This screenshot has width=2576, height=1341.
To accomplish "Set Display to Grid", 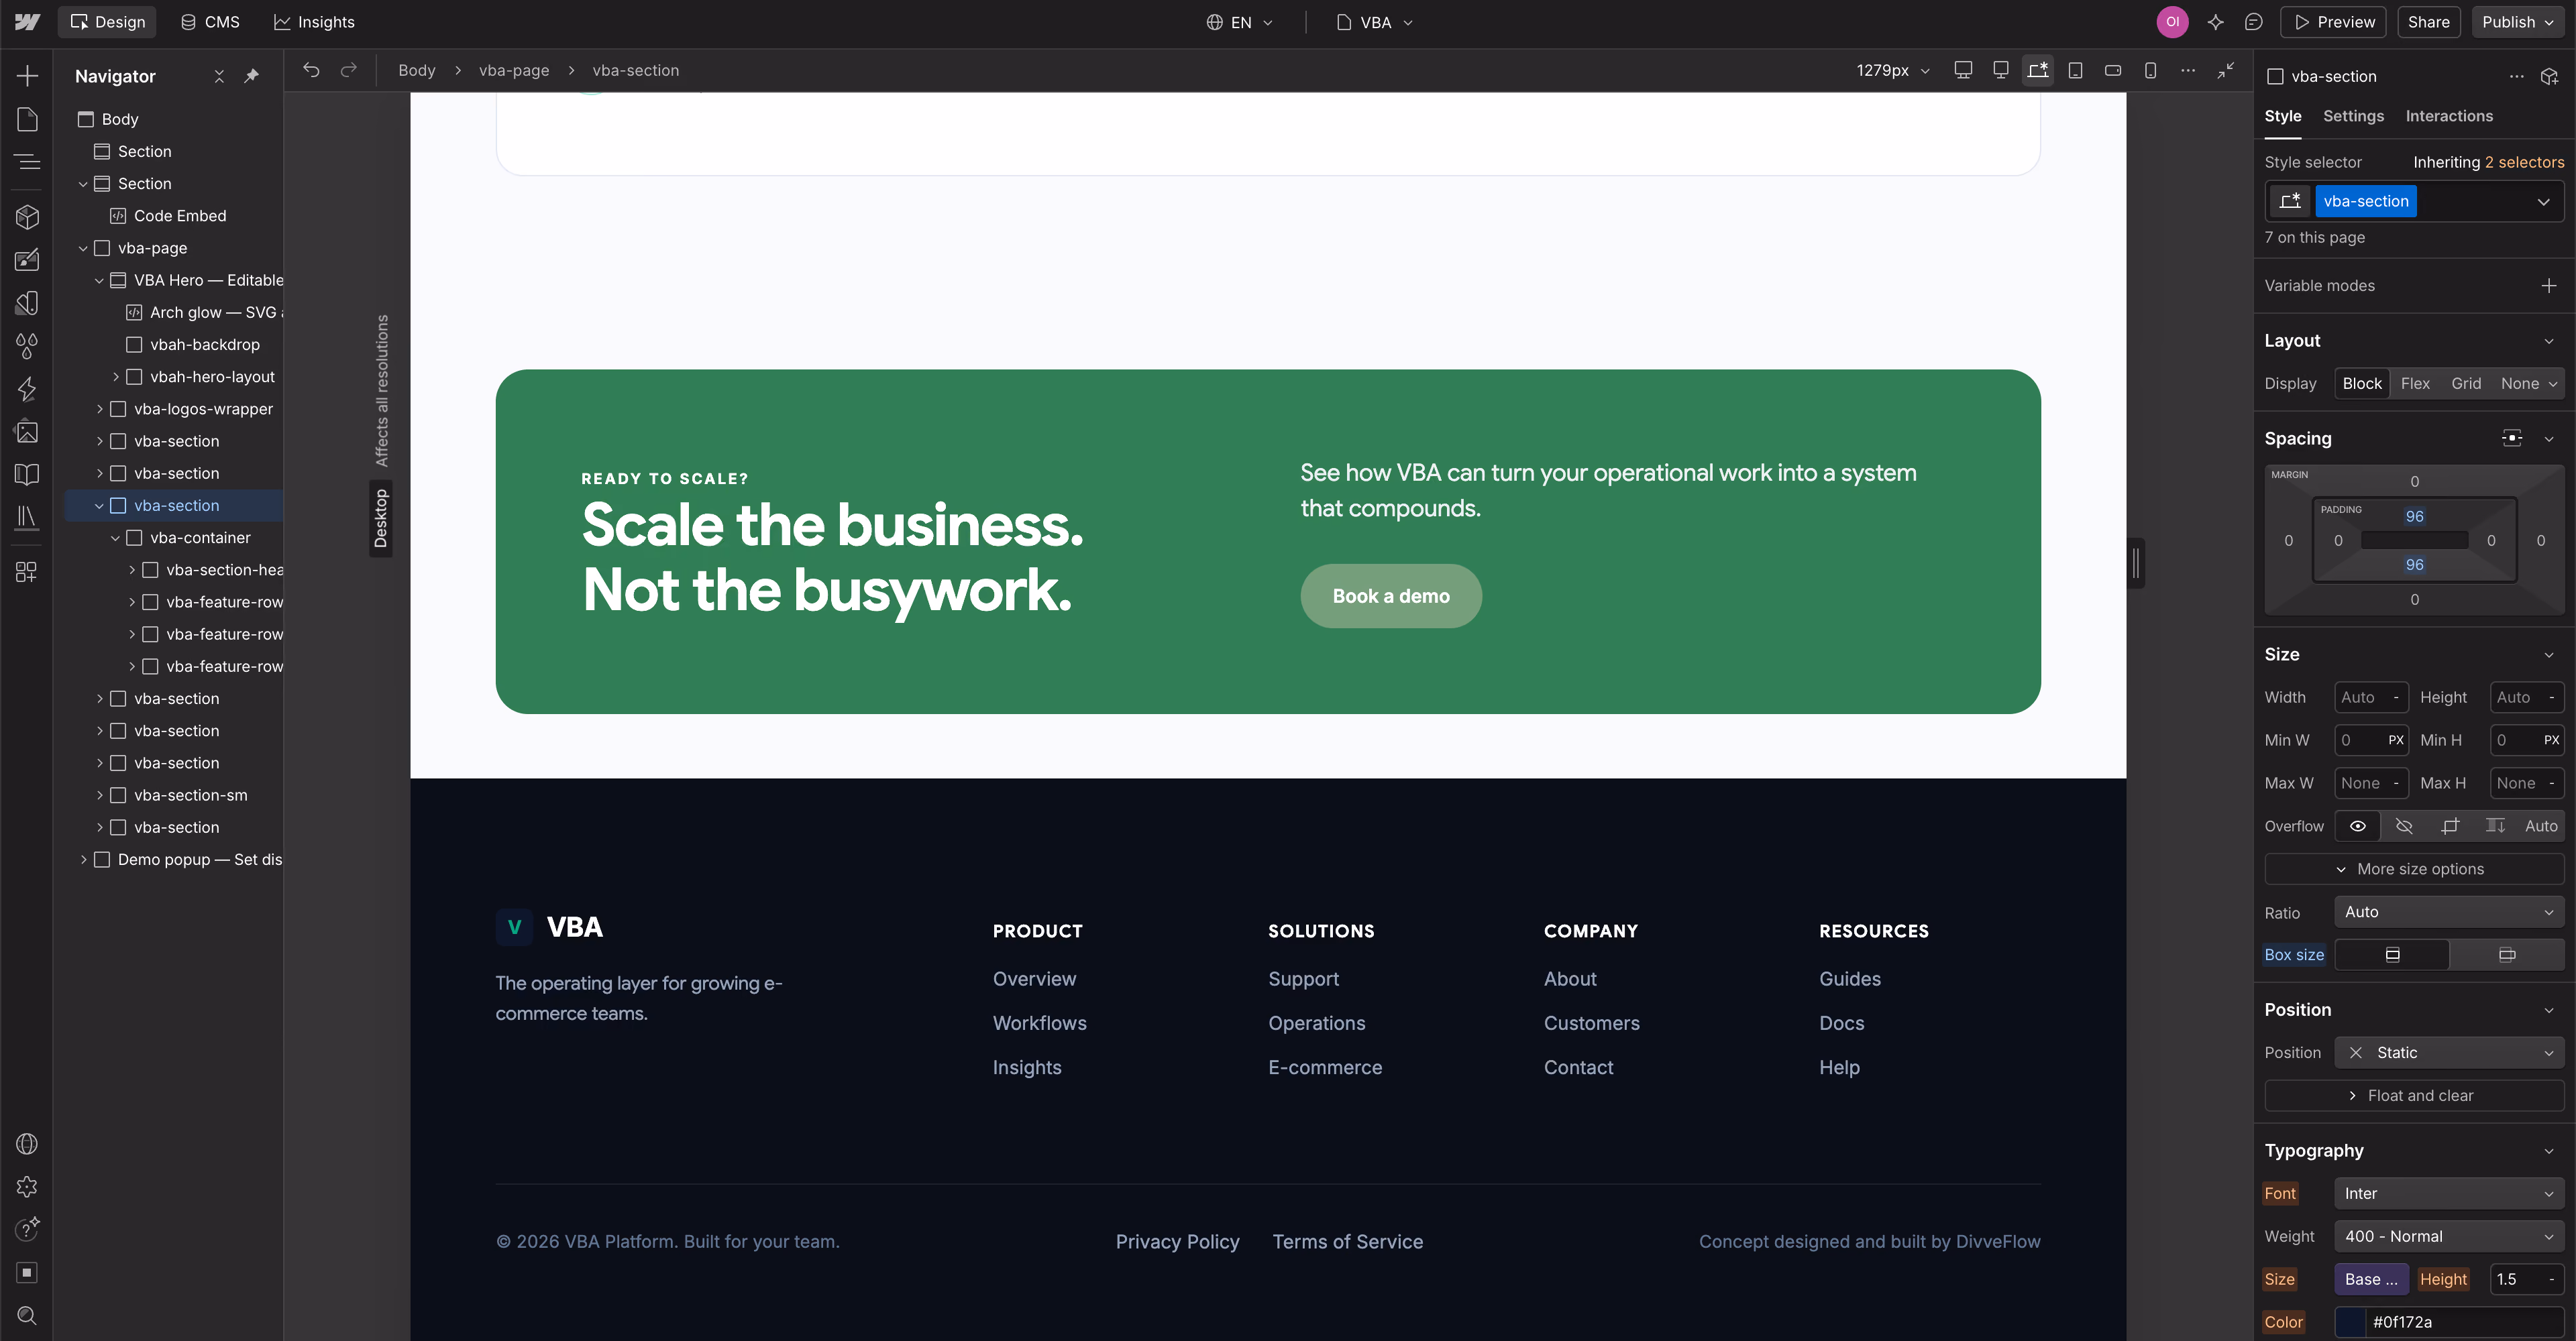I will tap(2466, 384).
